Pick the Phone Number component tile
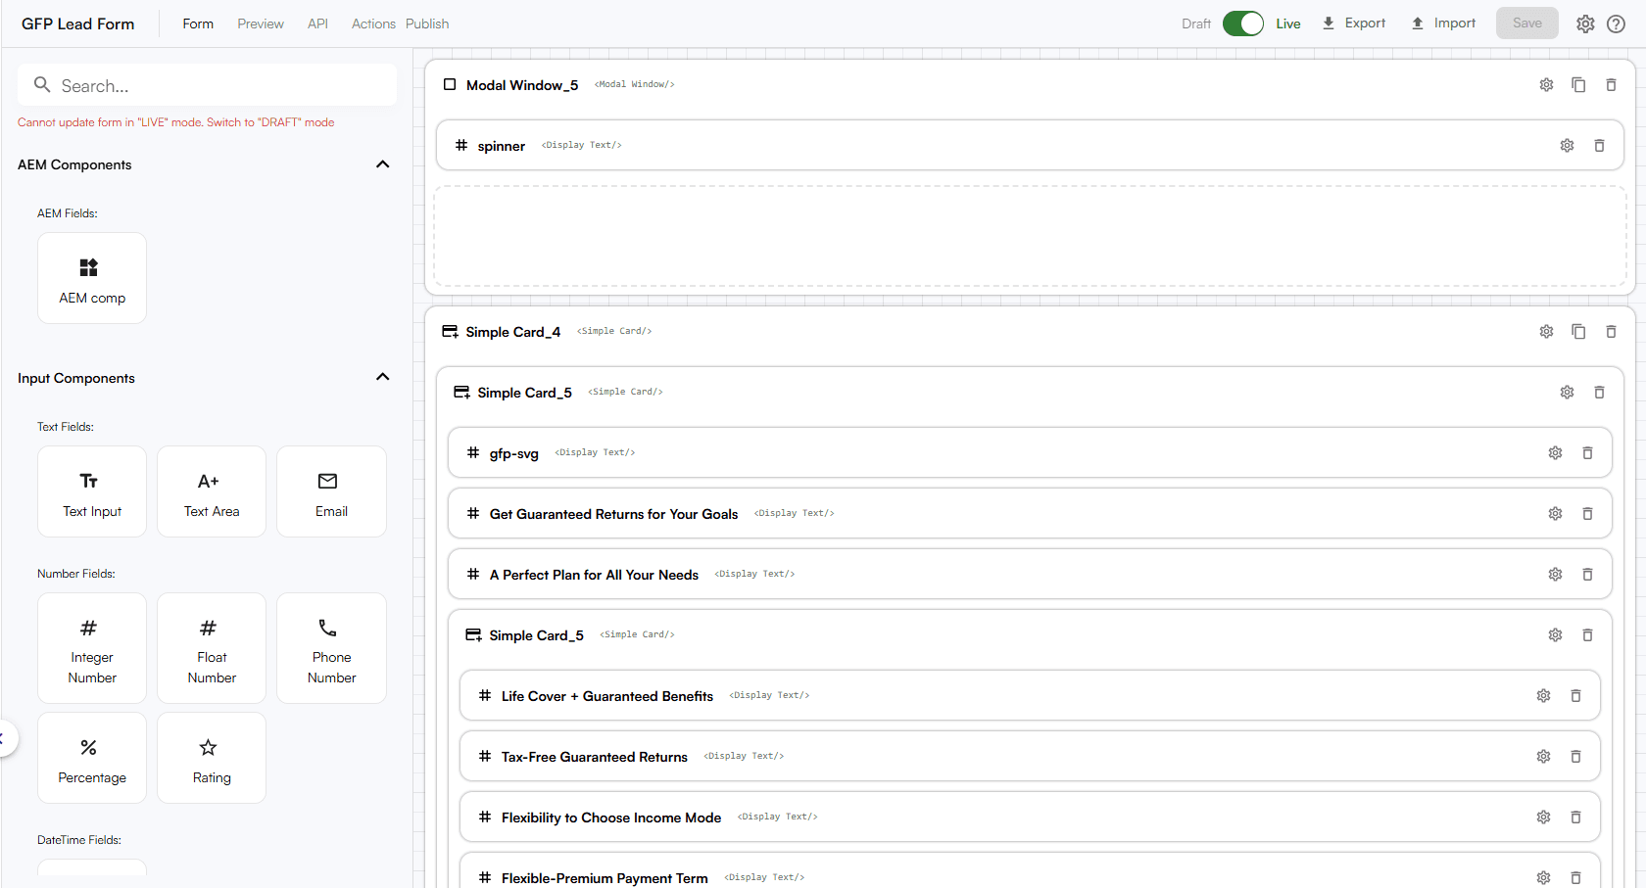This screenshot has height=888, width=1646. coord(331,648)
